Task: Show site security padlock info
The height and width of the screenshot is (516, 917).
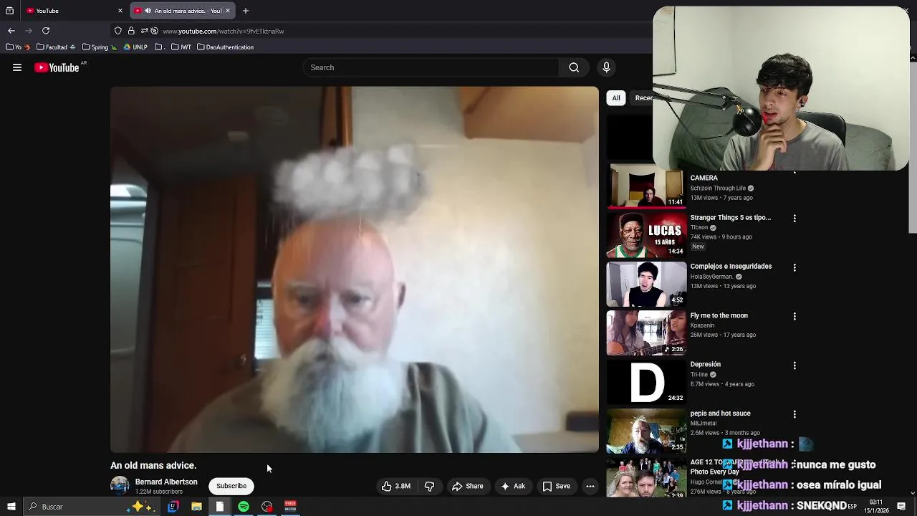Action: (x=131, y=31)
